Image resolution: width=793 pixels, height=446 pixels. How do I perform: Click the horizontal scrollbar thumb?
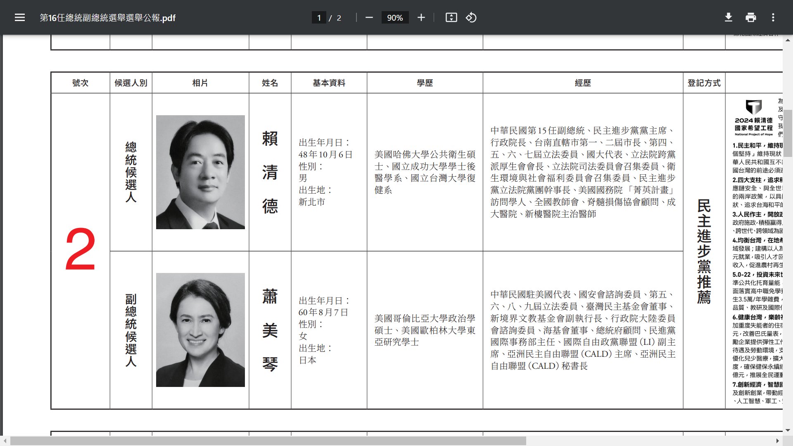[268, 441]
